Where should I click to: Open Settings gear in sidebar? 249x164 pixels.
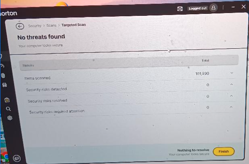coord(10,118)
